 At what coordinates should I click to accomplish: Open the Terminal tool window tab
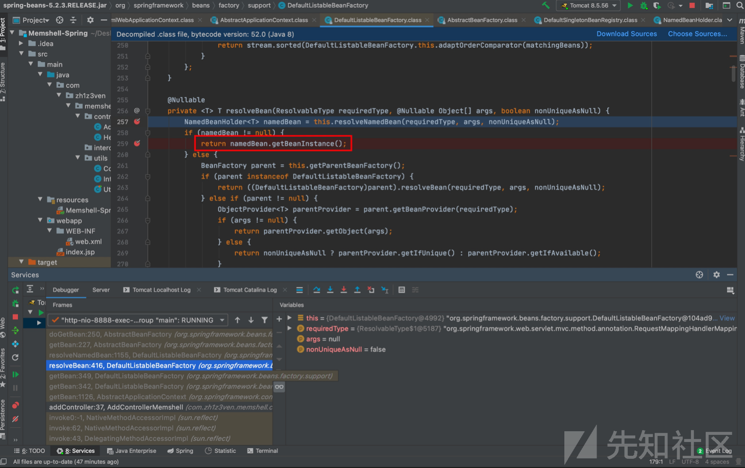pyautogui.click(x=262, y=451)
